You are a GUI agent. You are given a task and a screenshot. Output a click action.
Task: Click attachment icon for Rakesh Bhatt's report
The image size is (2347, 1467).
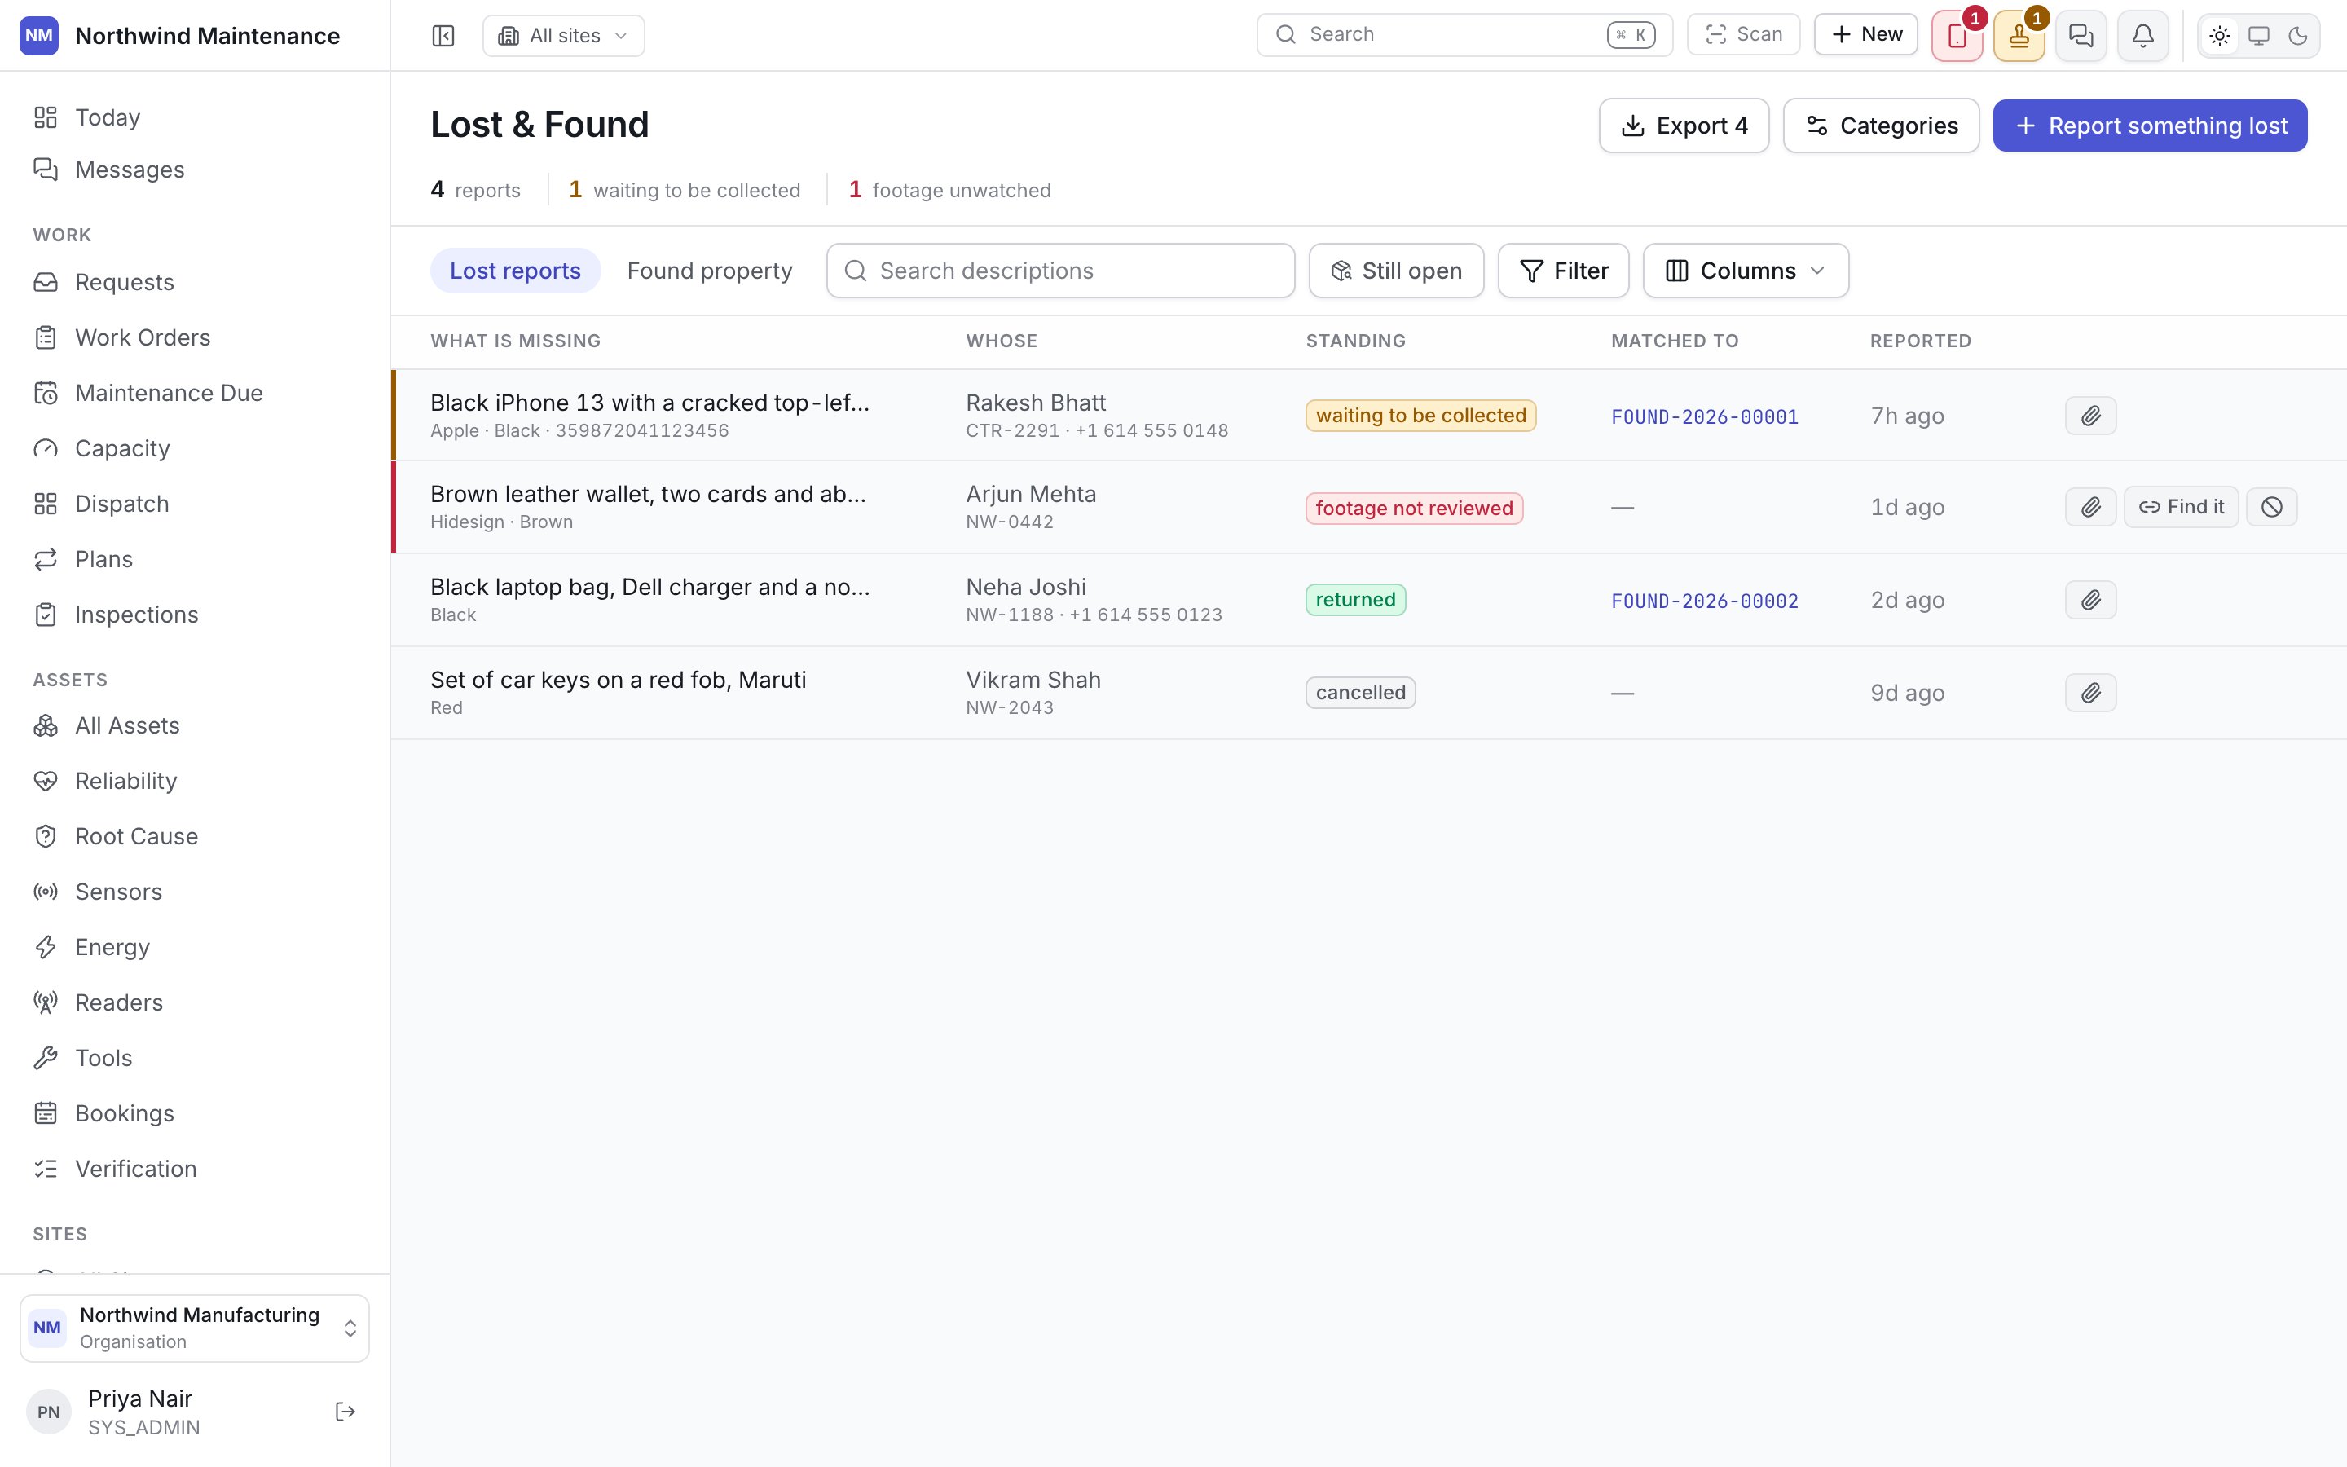2090,416
